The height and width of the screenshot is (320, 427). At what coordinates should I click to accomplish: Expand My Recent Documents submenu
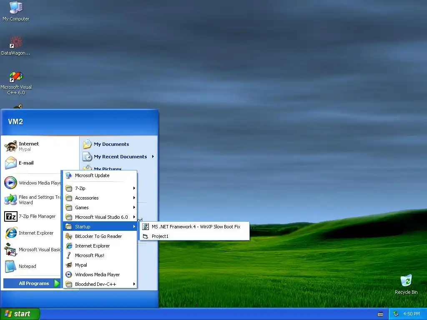pos(118,157)
